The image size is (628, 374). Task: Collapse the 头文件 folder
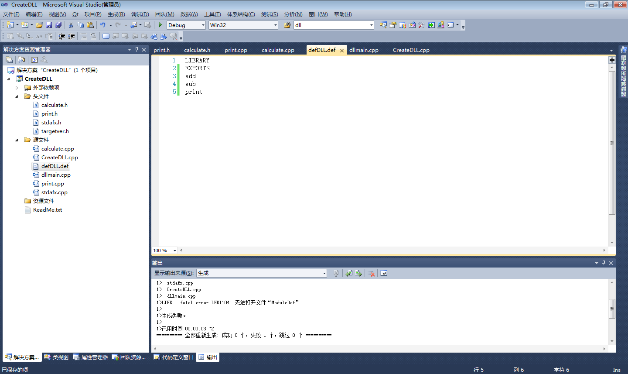click(17, 96)
